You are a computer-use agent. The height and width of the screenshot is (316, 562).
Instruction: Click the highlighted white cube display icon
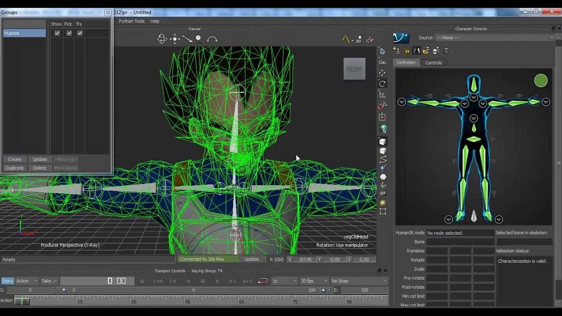pos(382,141)
